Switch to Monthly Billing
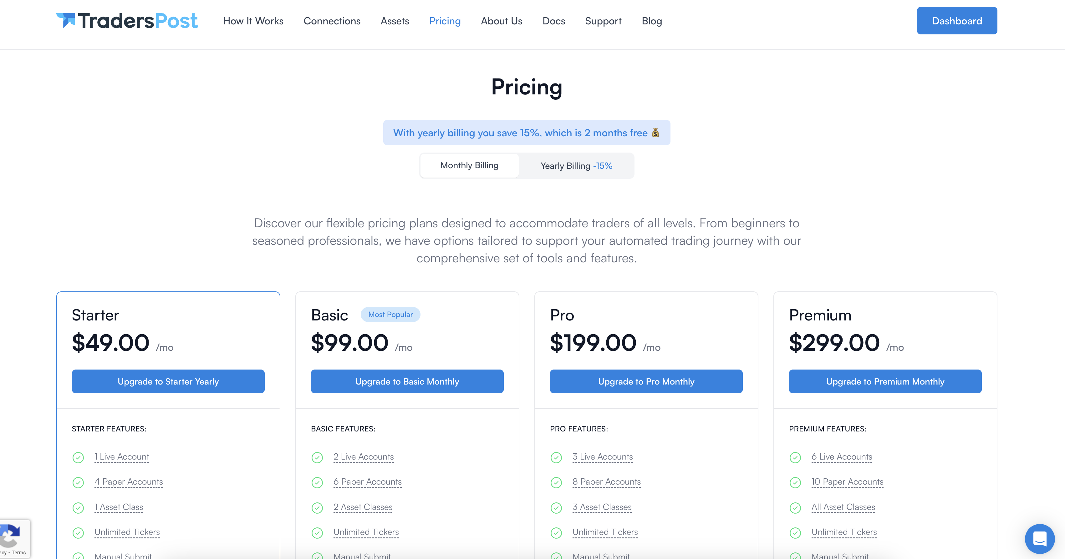1065x559 pixels. (x=469, y=165)
